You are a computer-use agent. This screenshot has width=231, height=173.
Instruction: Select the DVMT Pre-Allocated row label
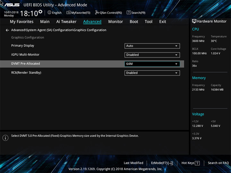pyautogui.click(x=26, y=64)
